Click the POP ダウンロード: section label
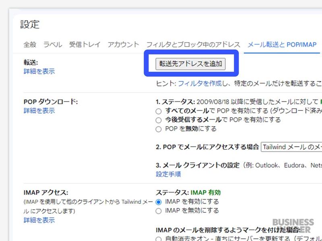Image resolution: width=322 pixels, height=241 pixels. (x=51, y=102)
